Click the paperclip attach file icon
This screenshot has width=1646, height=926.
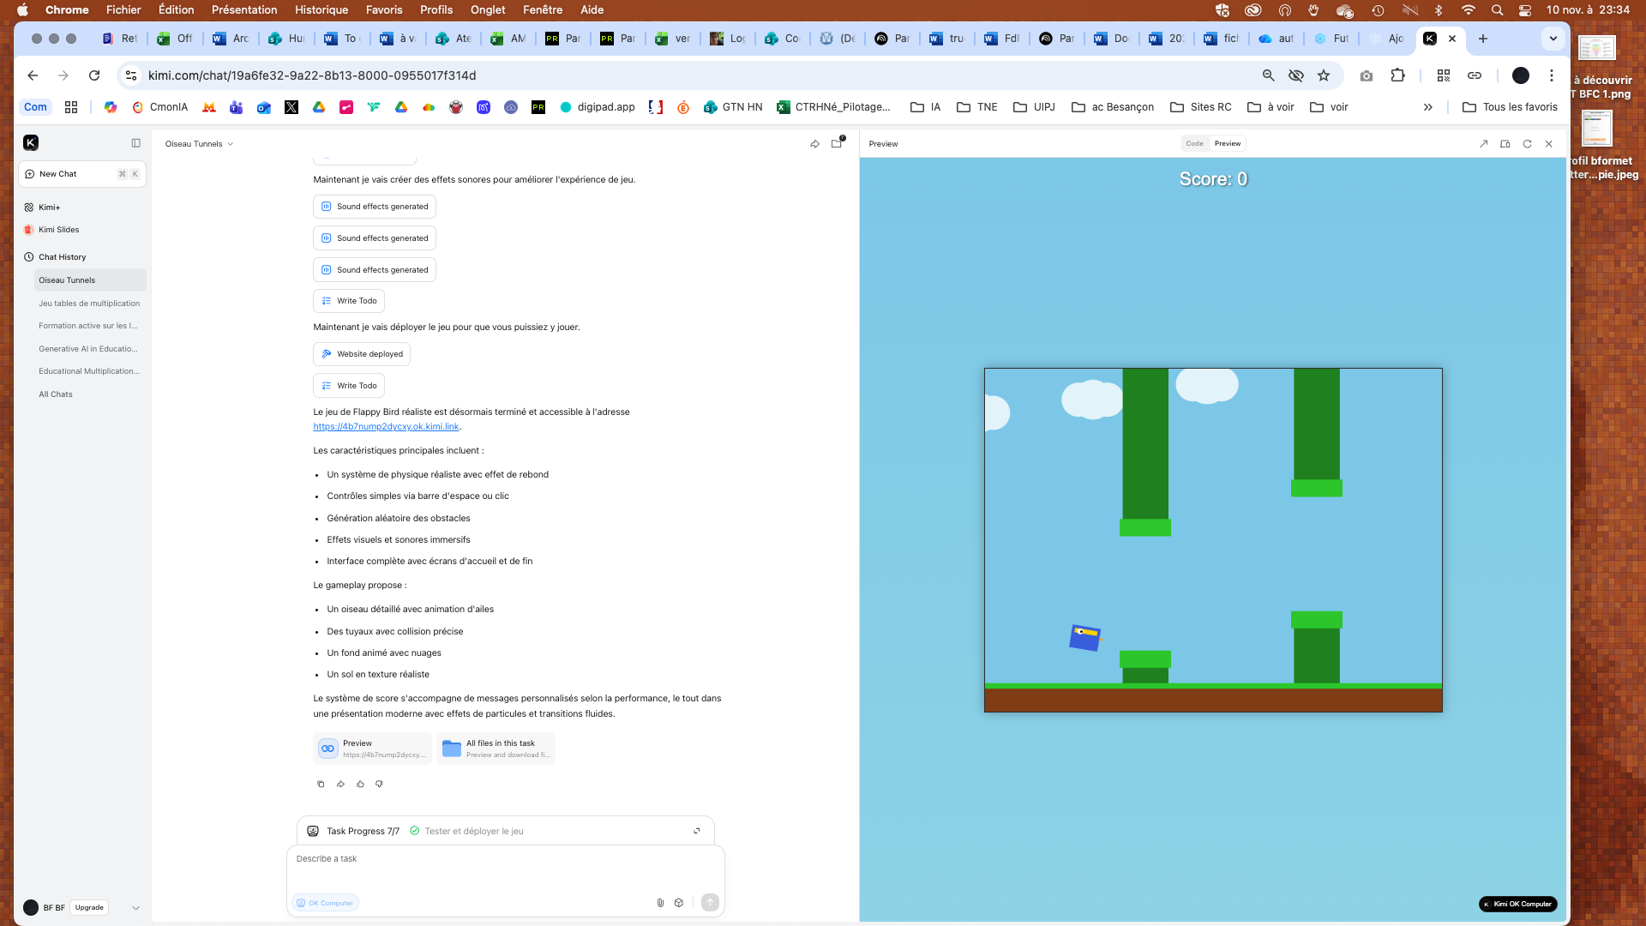tap(660, 903)
